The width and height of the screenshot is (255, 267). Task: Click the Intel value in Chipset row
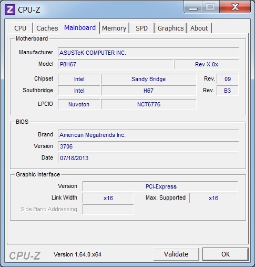tap(79, 79)
